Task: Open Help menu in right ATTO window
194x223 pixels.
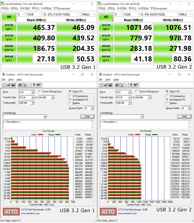Action: (116, 80)
